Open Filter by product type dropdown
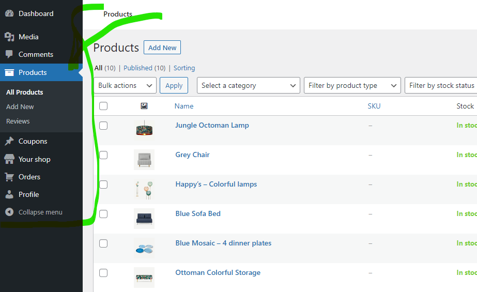The height and width of the screenshot is (292, 477). (352, 85)
